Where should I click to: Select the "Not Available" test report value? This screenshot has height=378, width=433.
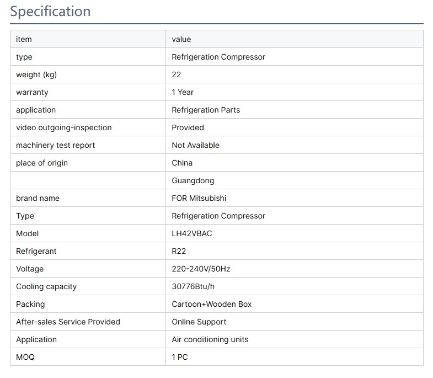click(x=195, y=145)
